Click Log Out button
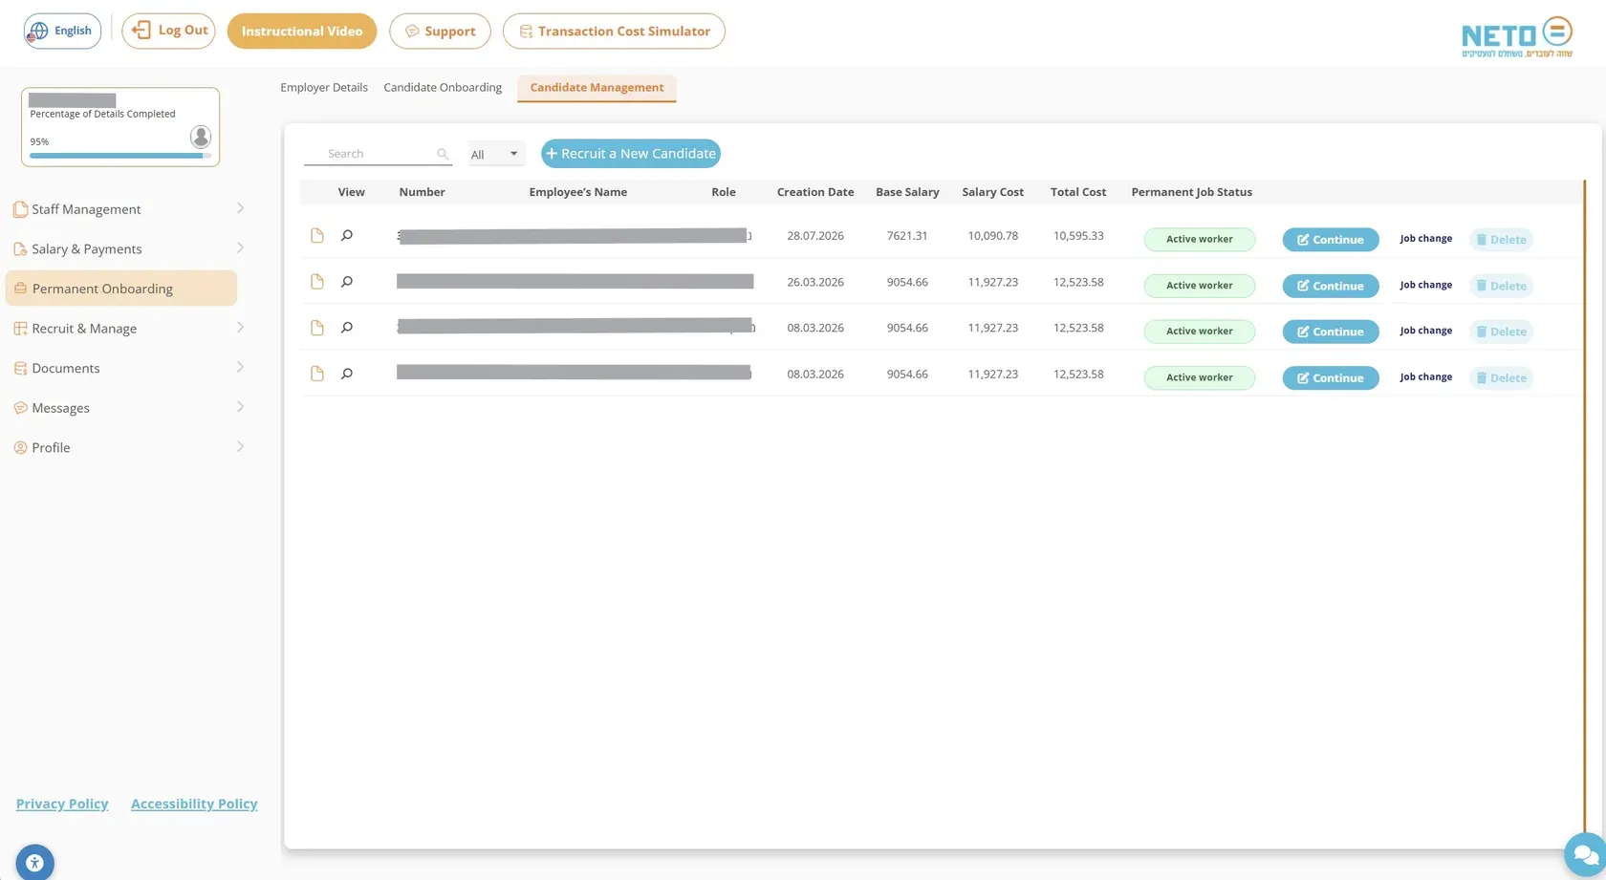 point(168,31)
